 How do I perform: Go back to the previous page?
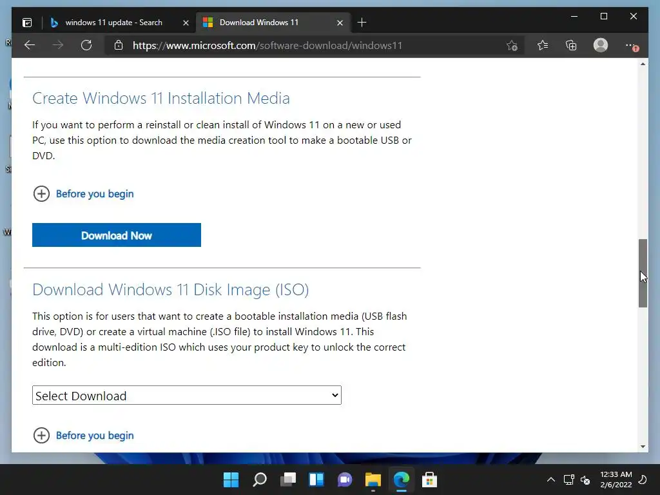tap(30, 45)
